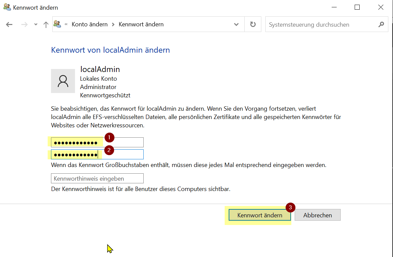The image size is (393, 257).
Task: Focus the Kennworthinweis eingeben field
Action: (x=97, y=179)
